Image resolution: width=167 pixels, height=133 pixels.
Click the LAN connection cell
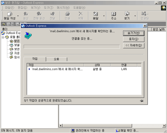(x=124, y=69)
